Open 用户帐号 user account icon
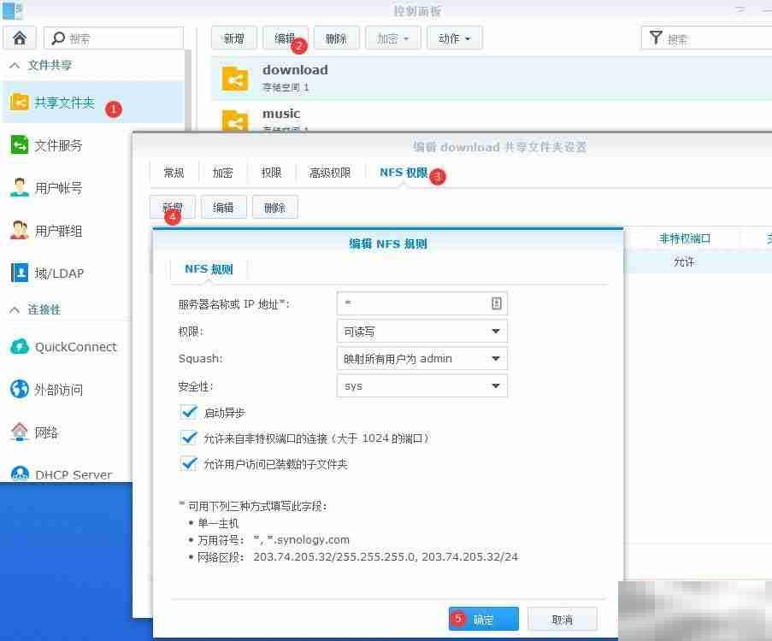This screenshot has height=641, width=772. coord(19,187)
